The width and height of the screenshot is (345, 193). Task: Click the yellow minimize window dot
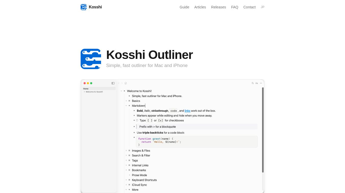pyautogui.click(x=88, y=83)
